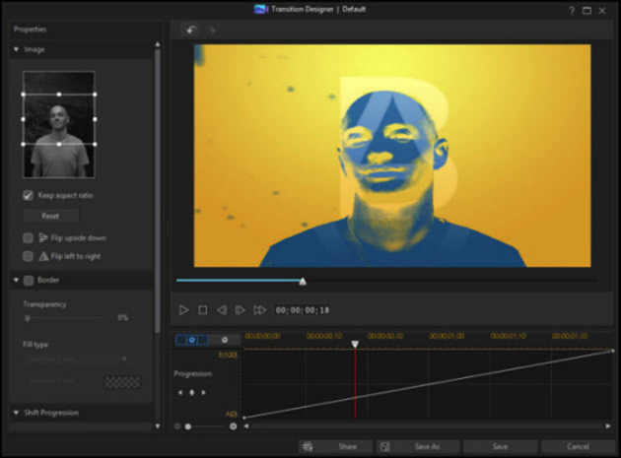621x458 pixels.
Task: Click the Reset button
Action: 50,216
